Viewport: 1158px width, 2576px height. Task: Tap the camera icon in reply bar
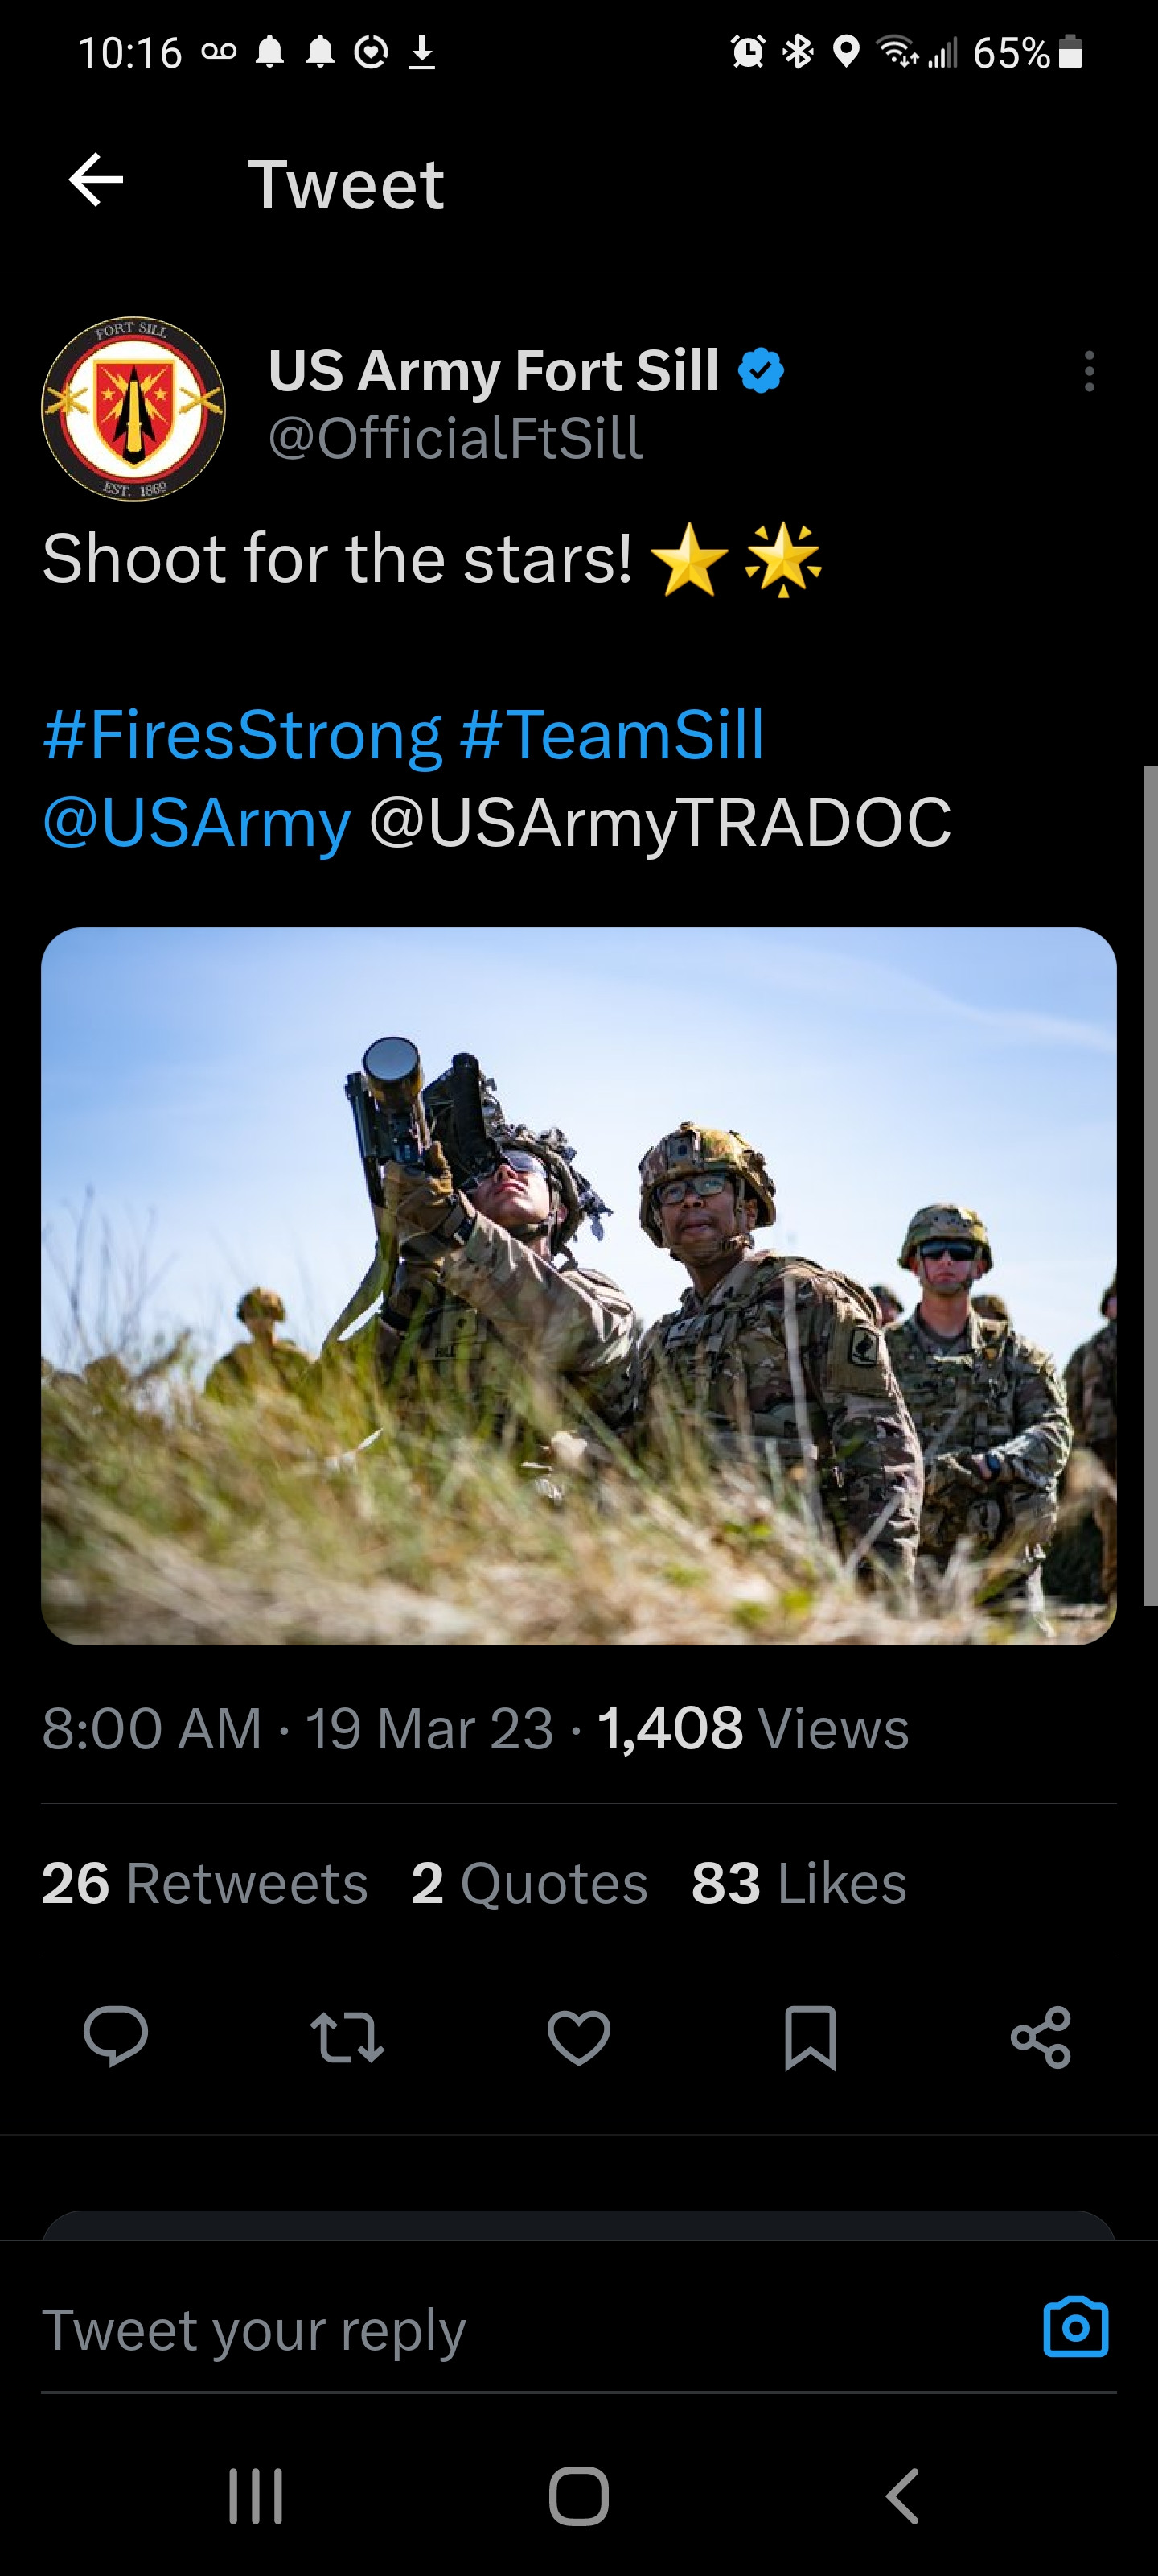pyautogui.click(x=1075, y=2328)
